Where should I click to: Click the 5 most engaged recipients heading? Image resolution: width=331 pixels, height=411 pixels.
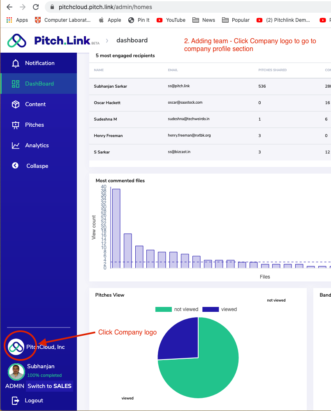tap(125, 56)
